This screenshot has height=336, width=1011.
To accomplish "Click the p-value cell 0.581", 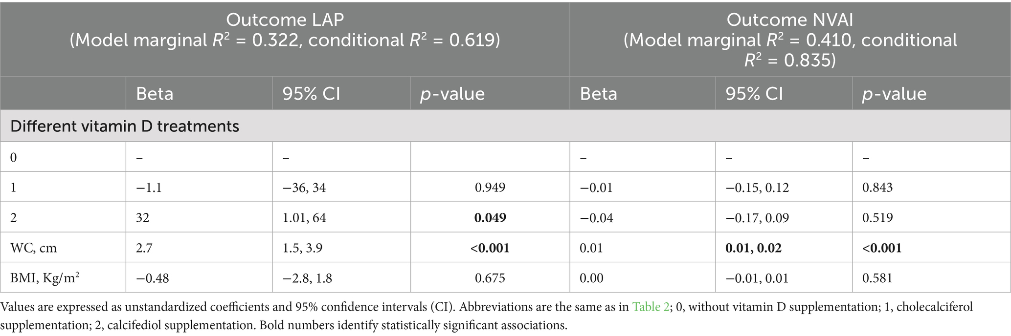I will click(x=877, y=278).
